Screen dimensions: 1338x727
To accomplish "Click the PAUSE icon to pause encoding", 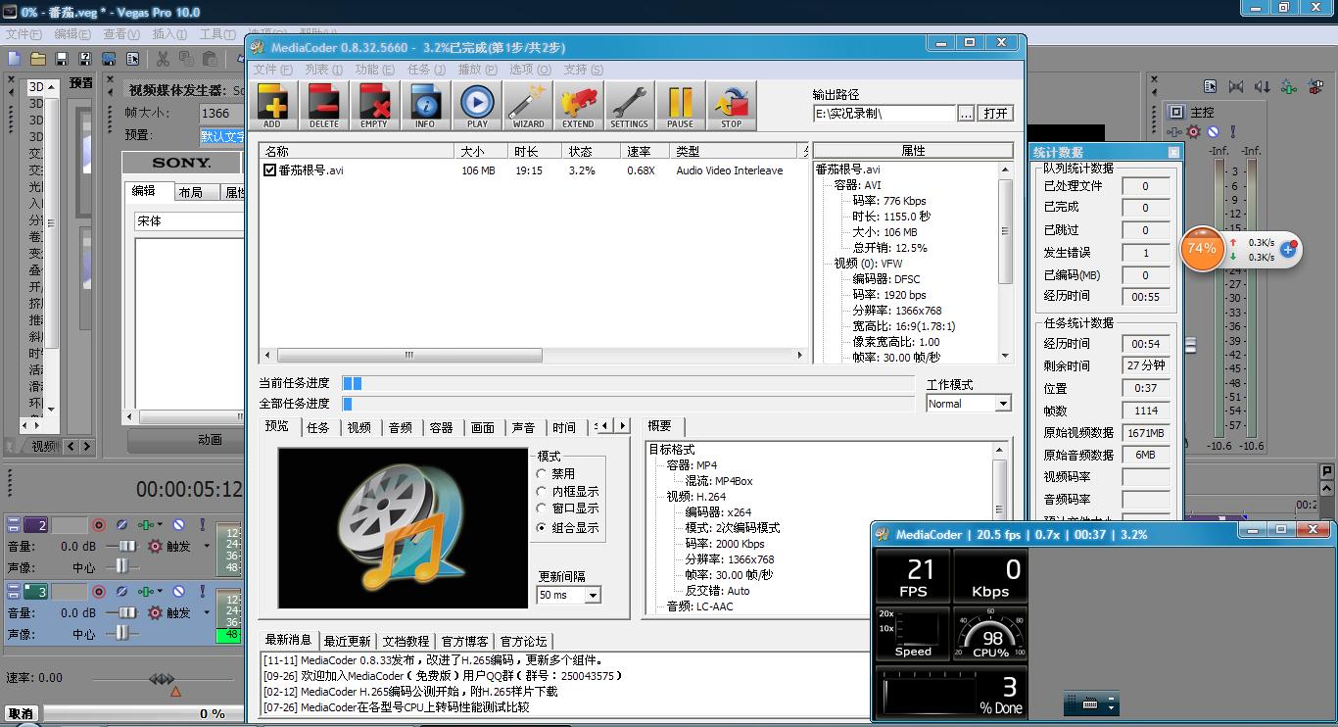I will 680,106.
